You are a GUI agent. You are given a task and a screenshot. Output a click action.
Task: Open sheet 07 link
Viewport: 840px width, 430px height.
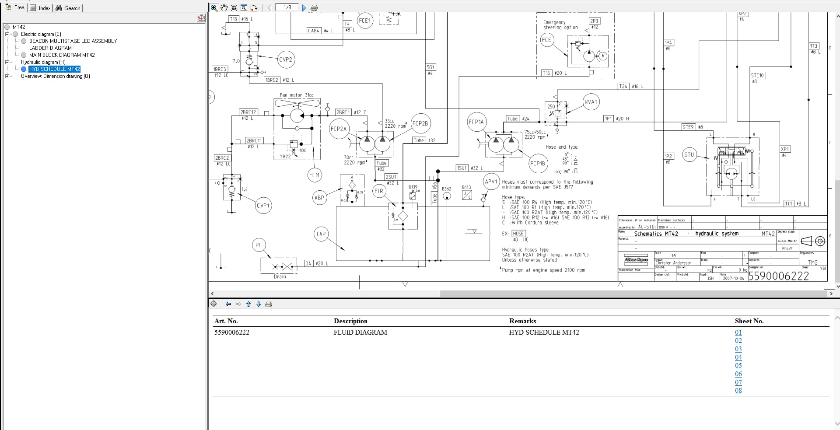point(738,382)
